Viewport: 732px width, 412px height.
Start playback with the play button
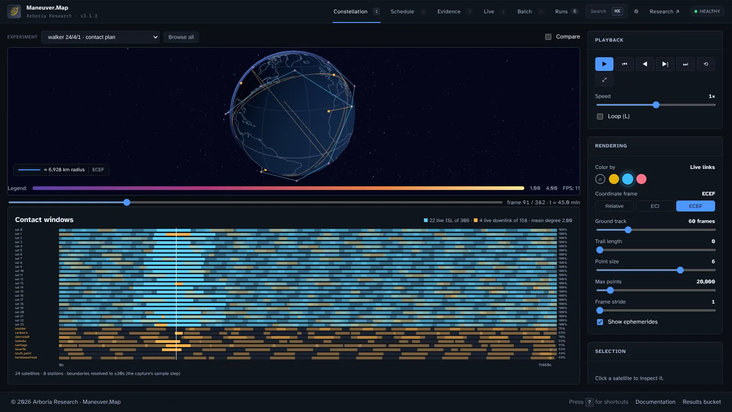(x=604, y=64)
